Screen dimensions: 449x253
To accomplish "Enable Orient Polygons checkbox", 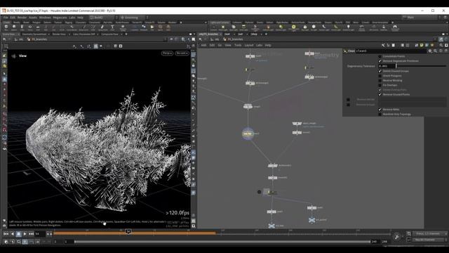I will 380,76.
